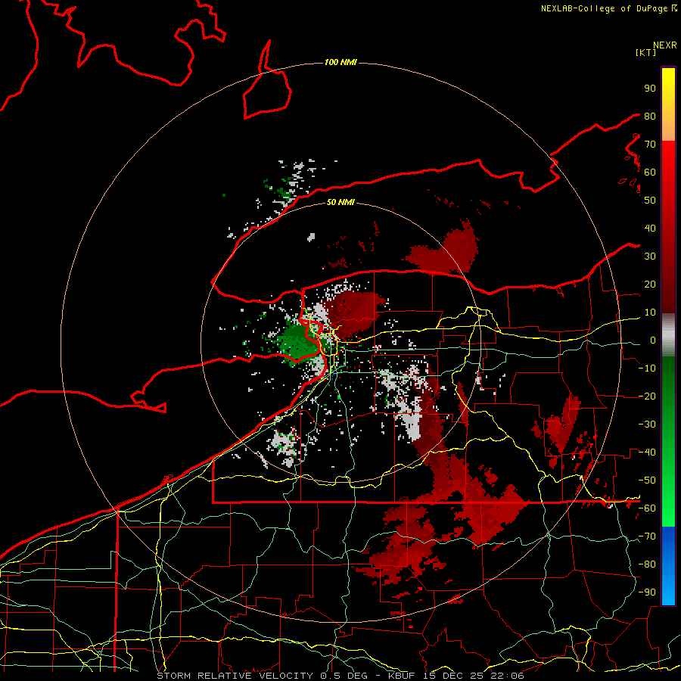Click the 0 value on the velocity scale
Image resolution: width=681 pixels, height=681 pixels.
(653, 340)
